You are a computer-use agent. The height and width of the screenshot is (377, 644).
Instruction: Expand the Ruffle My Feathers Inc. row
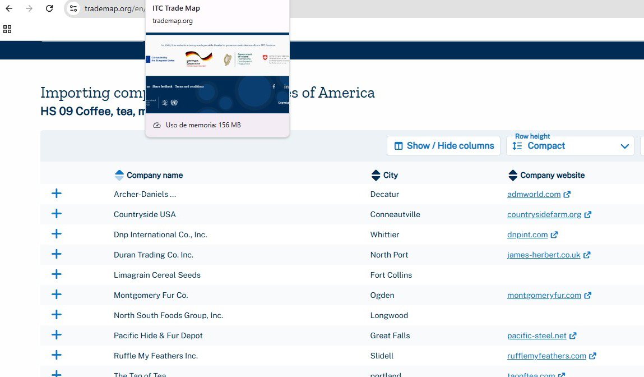[57, 355]
